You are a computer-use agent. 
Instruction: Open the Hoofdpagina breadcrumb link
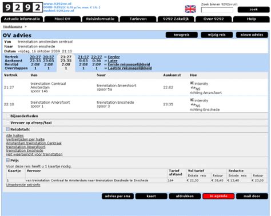(x=13, y=27)
